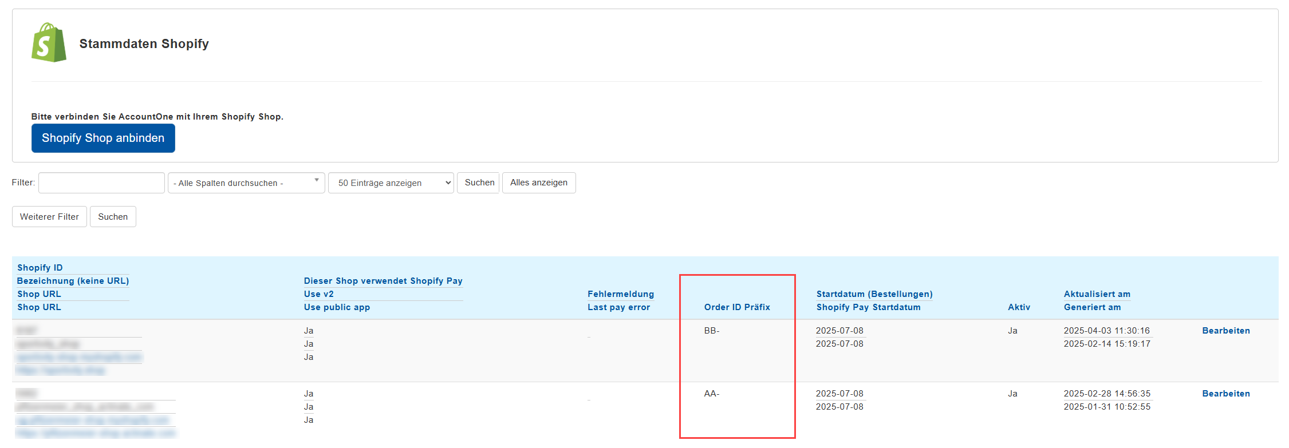Open the 50 Einträge anzeigen dropdown

click(x=391, y=183)
